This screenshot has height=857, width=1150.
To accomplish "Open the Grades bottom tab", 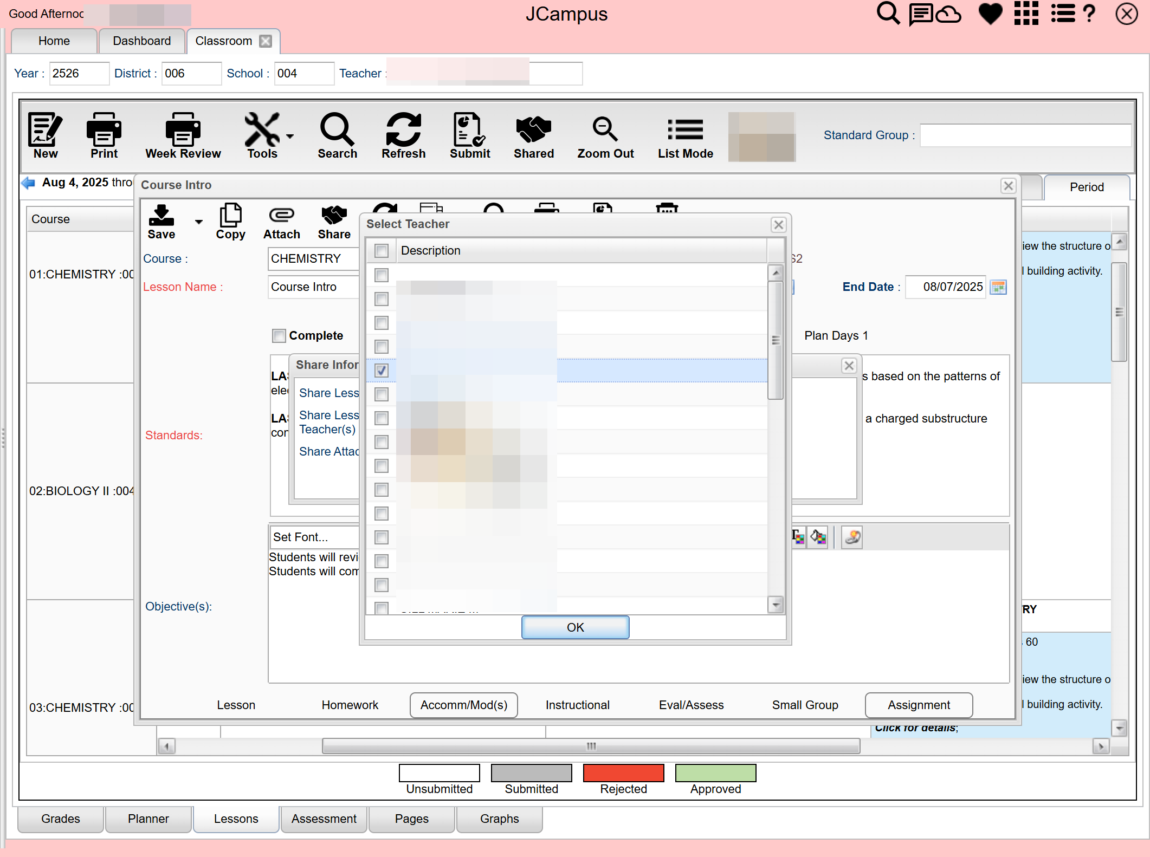I will [x=61, y=819].
